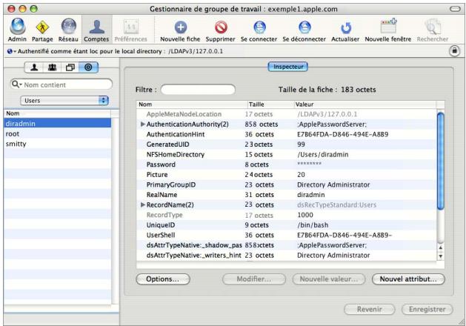Image resolution: width=466 pixels, height=326 pixels.
Task: Select the GeneratedUID attribute
Action: tap(287, 144)
